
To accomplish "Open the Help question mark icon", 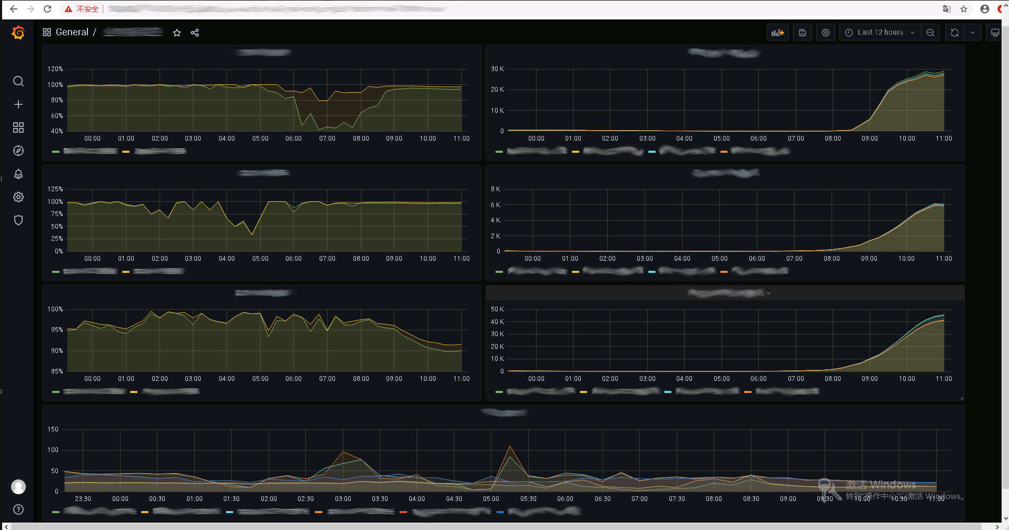I will click(18, 509).
